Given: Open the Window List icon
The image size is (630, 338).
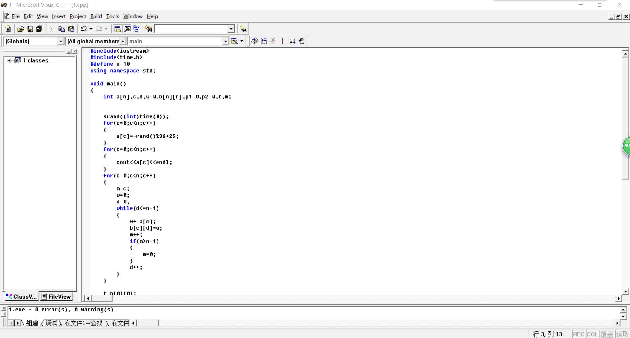Looking at the screenshot, I should point(136,29).
